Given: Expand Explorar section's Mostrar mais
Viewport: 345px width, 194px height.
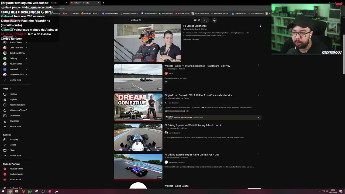Looking at the screenshot, I should point(15,156).
